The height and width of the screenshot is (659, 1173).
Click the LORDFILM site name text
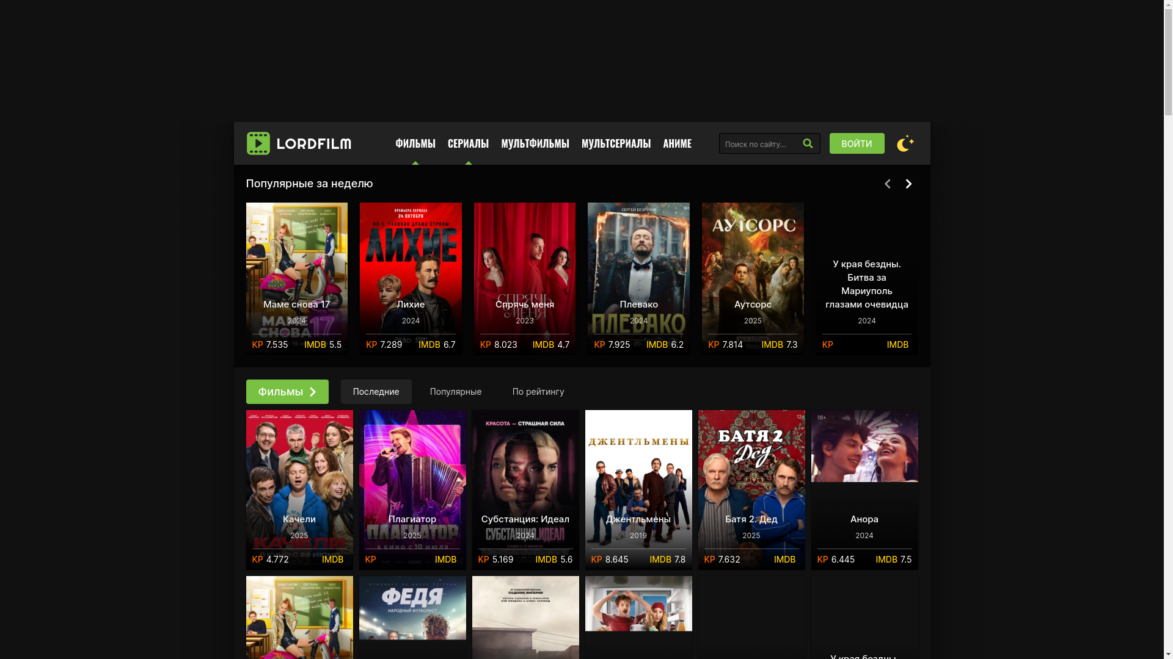(x=314, y=144)
